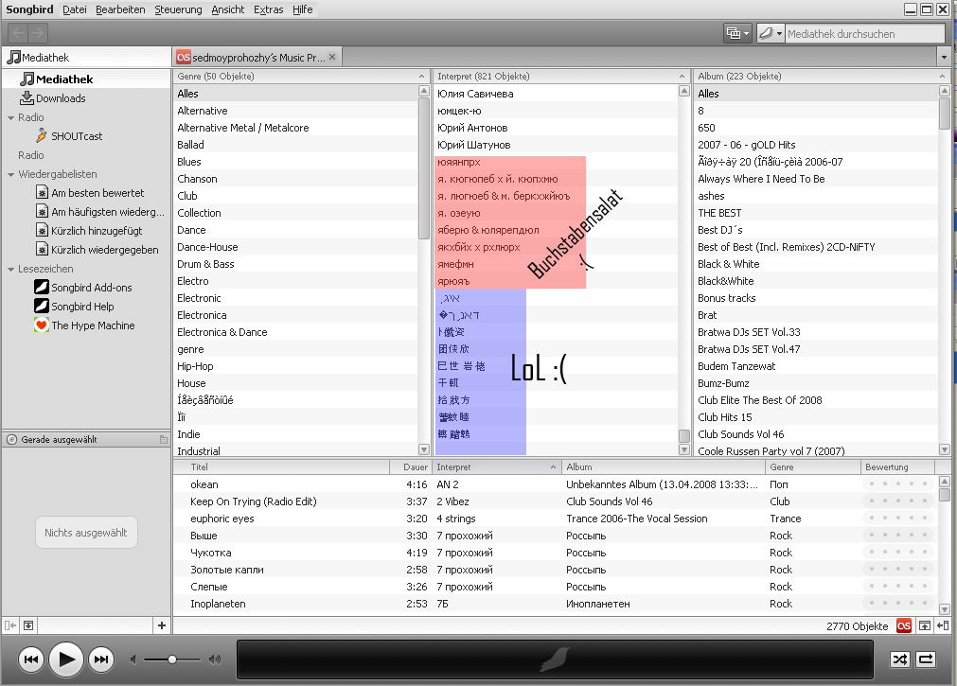Open the search engine selector dropdown
This screenshot has width=957, height=686.
[771, 33]
